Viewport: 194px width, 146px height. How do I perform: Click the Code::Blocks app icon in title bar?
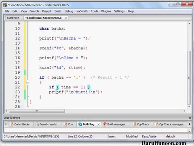click(5, 5)
